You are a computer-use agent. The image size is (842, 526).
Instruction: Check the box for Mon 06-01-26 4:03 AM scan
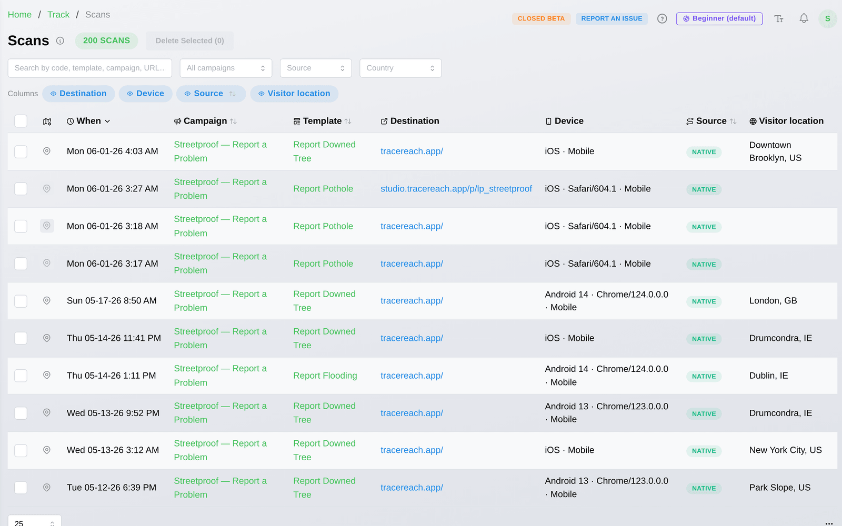tap(21, 151)
